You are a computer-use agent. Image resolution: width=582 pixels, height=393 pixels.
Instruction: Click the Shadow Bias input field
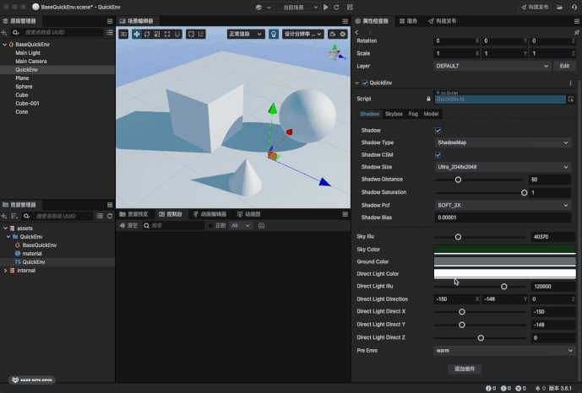pos(503,218)
